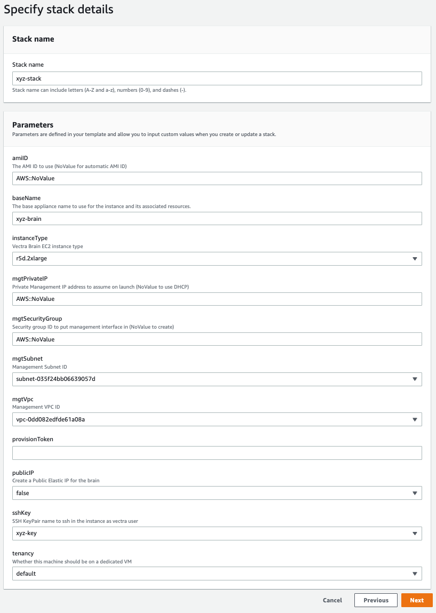The image size is (436, 613).
Task: Expand the mgtSubnet subnet selector
Action: click(x=217, y=379)
